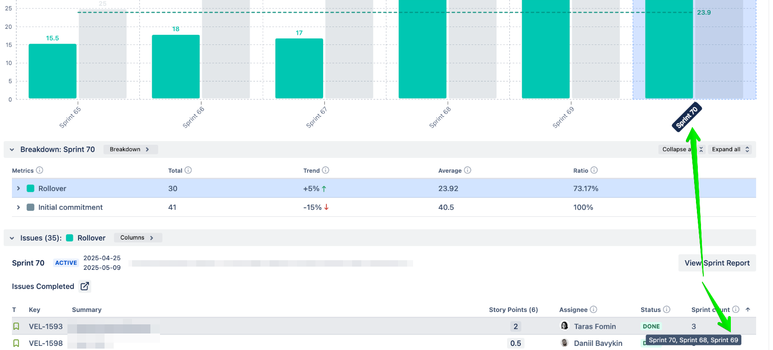Open View Sprint Report
This screenshot has width=773, height=350.
pos(717,263)
